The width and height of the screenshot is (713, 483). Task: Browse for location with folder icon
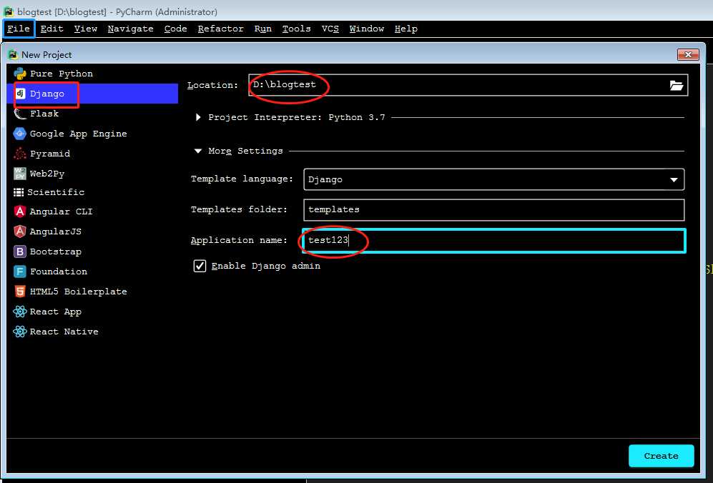[676, 86]
